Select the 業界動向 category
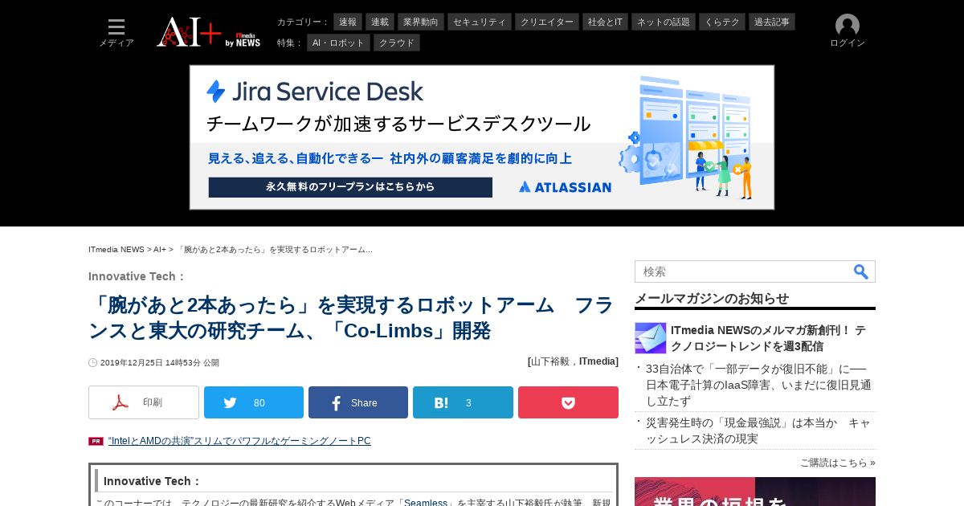This screenshot has width=964, height=506. [421, 22]
